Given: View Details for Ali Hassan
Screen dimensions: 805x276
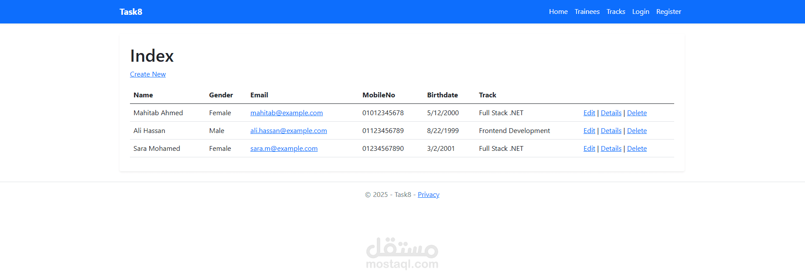Looking at the screenshot, I should [611, 131].
